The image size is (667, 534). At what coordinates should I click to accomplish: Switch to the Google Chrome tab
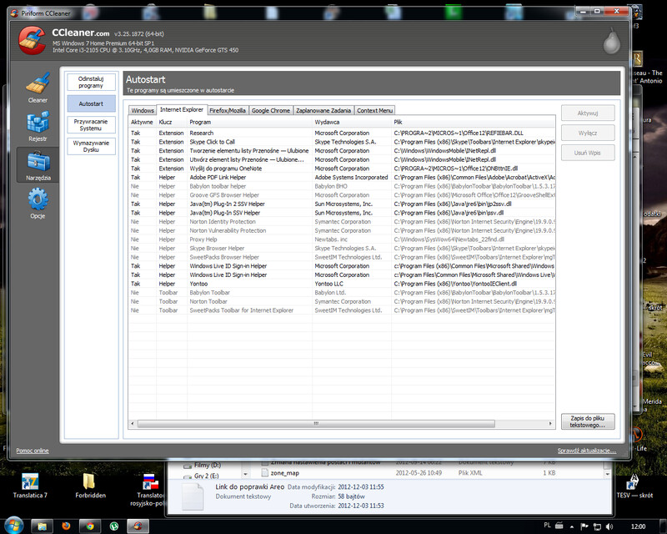pyautogui.click(x=271, y=110)
